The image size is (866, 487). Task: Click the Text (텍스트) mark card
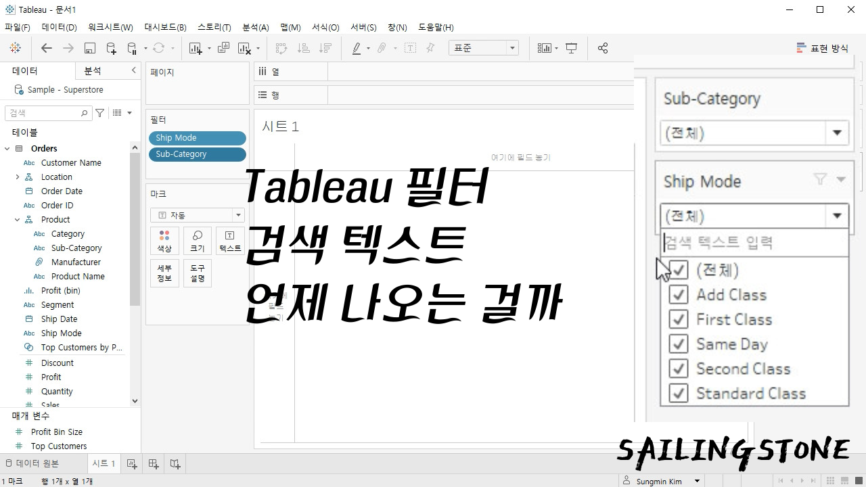point(230,241)
